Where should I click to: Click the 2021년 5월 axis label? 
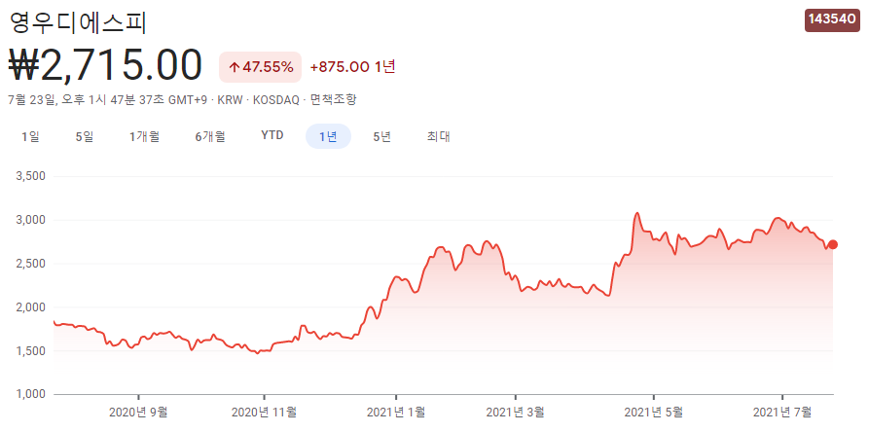tap(653, 413)
